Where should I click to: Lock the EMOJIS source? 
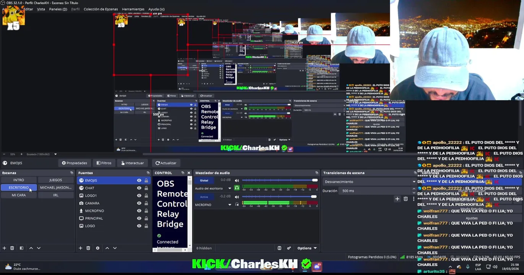146,180
